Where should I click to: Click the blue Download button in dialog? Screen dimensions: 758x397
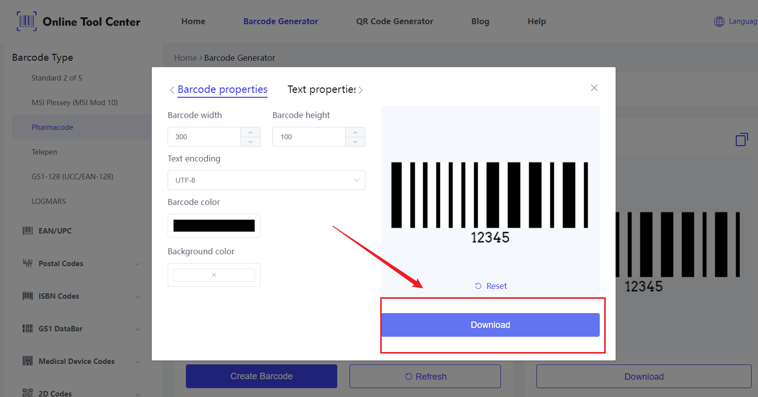click(490, 325)
